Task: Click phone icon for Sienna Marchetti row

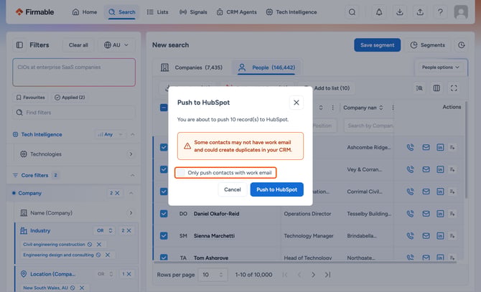Action: pyautogui.click(x=410, y=235)
